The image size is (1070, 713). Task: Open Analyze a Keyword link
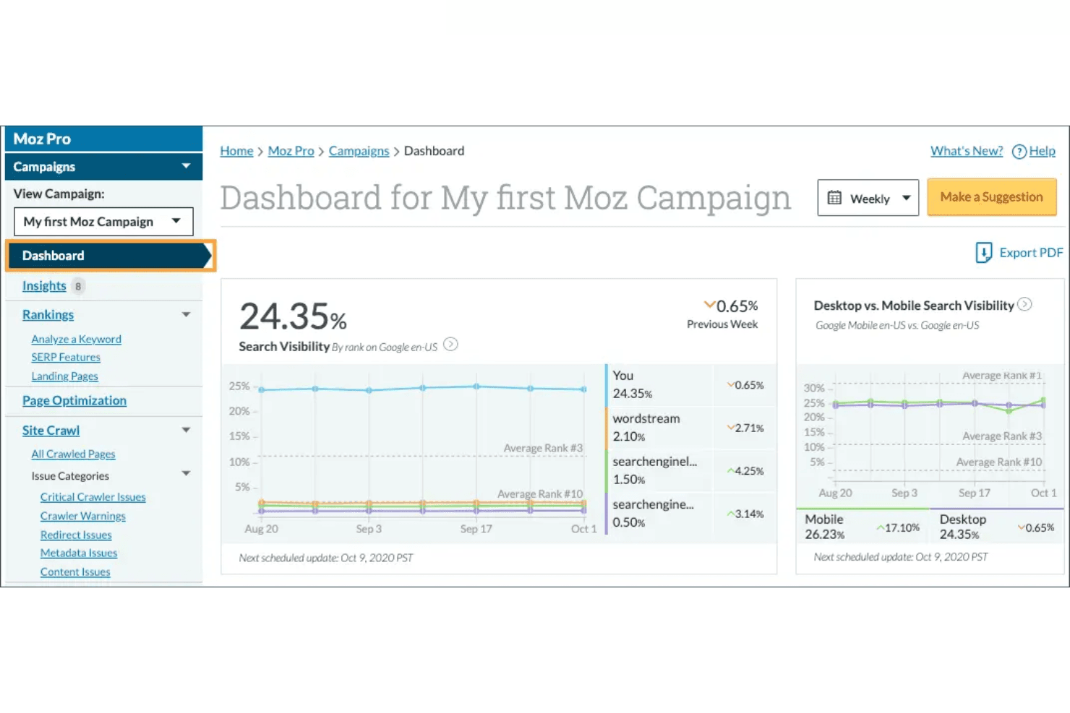[x=76, y=340]
